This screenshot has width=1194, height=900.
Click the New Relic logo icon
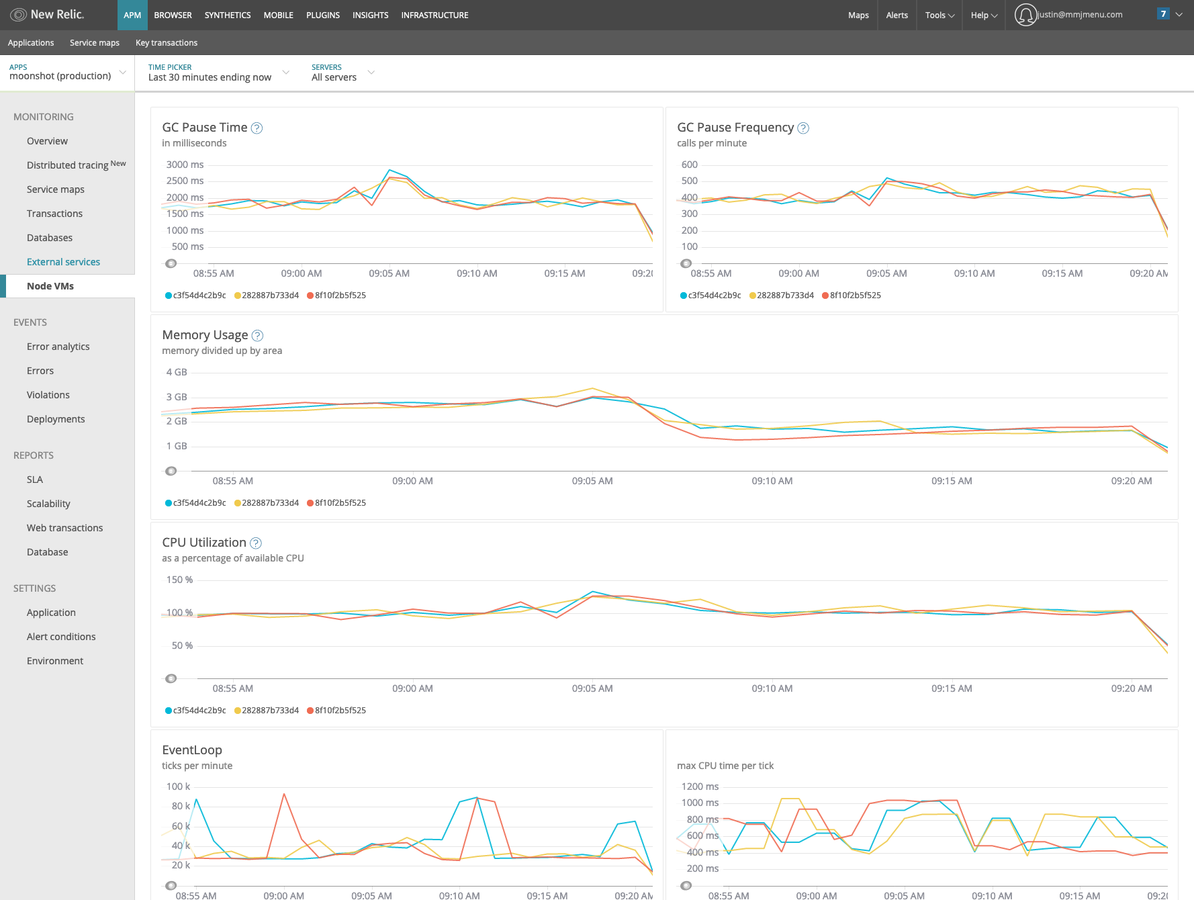(19, 15)
